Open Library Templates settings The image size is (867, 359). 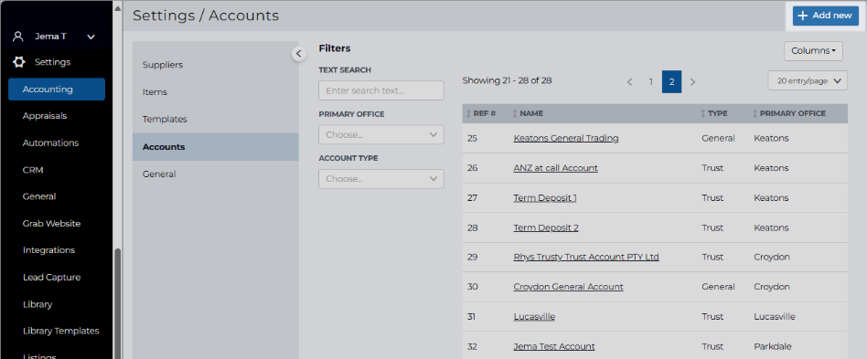[x=61, y=331]
